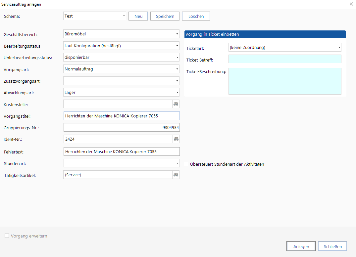This screenshot has width=356, height=257.
Task: Focus the Ticket-Beschreibung text area
Action: [x=284, y=81]
